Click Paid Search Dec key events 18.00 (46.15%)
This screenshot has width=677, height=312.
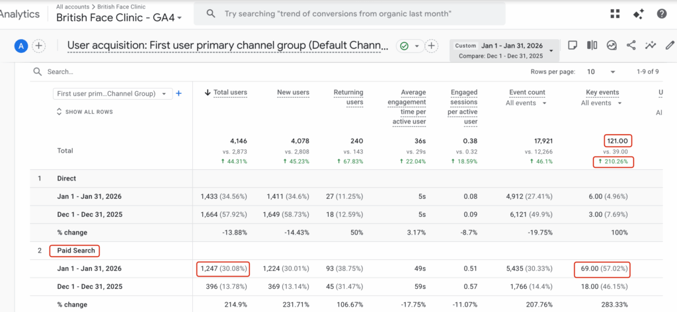[603, 286]
